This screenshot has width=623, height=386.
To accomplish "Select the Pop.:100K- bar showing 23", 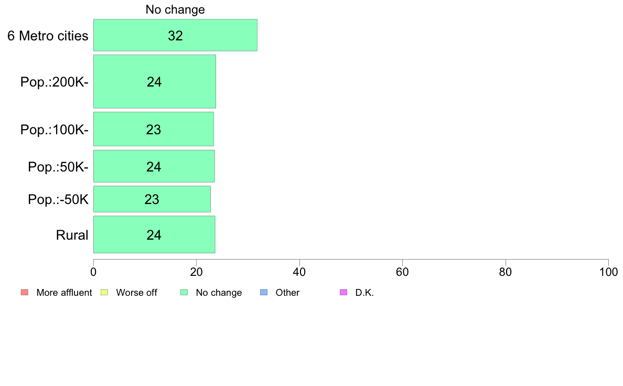I will 154,129.
